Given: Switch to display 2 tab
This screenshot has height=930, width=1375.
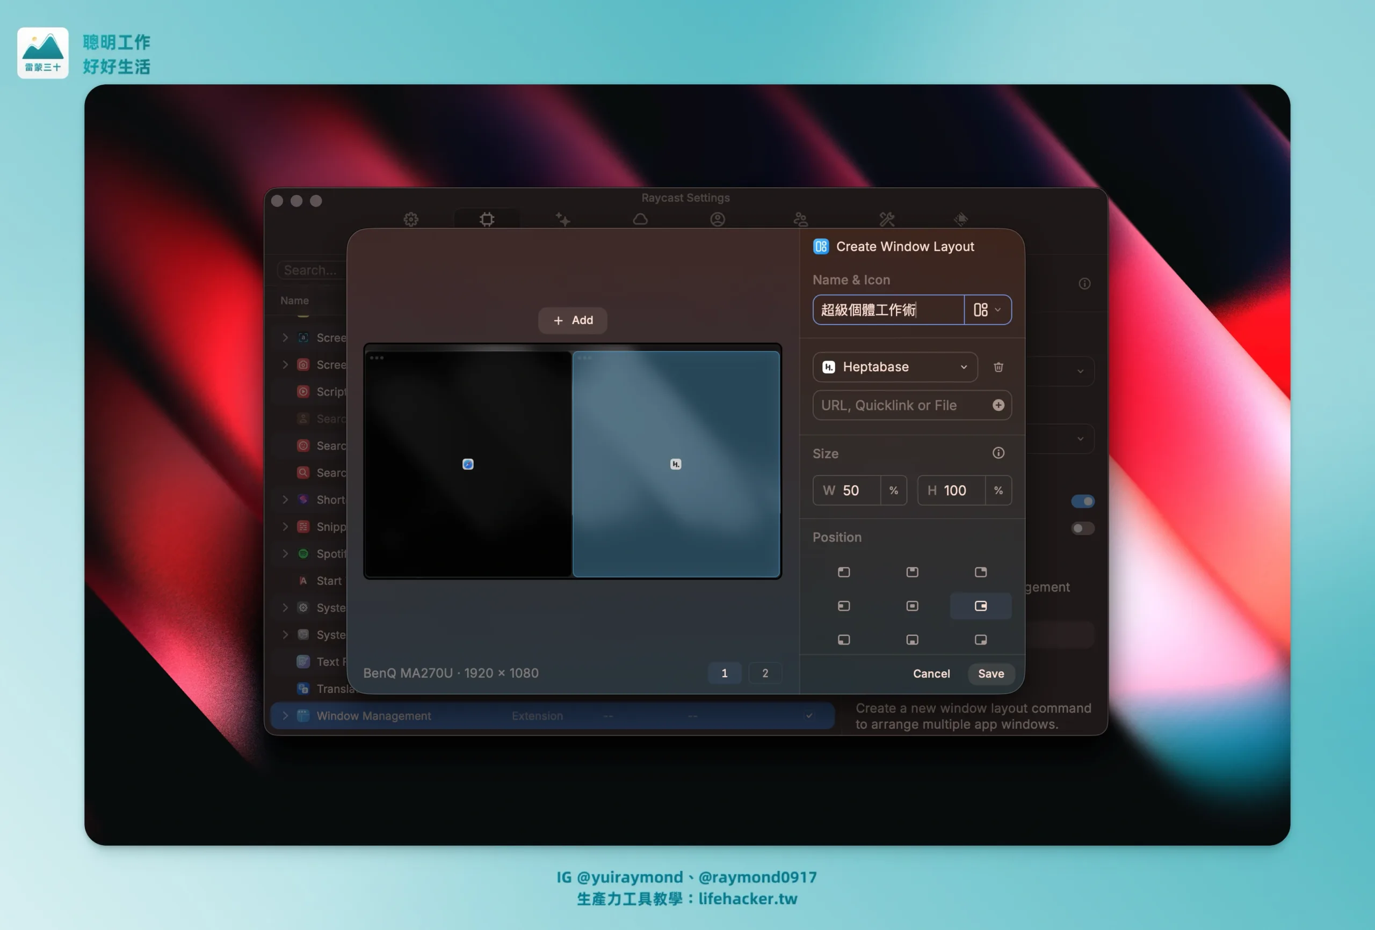Looking at the screenshot, I should (764, 673).
